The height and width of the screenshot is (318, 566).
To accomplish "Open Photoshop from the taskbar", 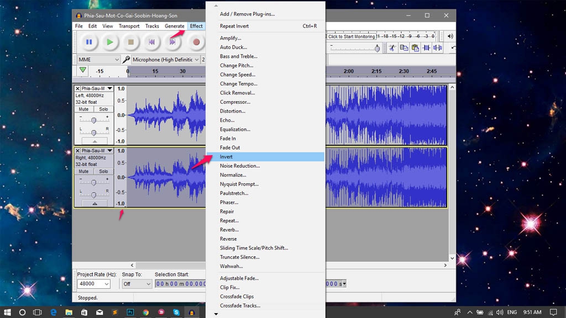I will point(132,312).
